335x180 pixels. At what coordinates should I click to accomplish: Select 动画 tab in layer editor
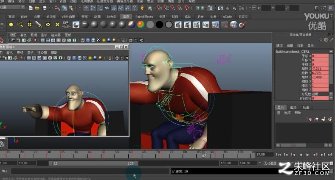click(306, 108)
